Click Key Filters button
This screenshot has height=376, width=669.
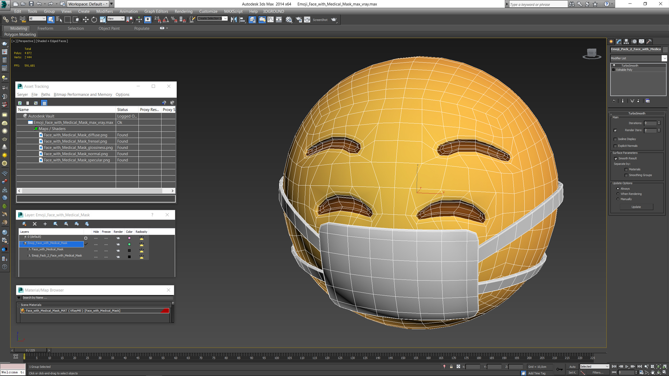(598, 373)
